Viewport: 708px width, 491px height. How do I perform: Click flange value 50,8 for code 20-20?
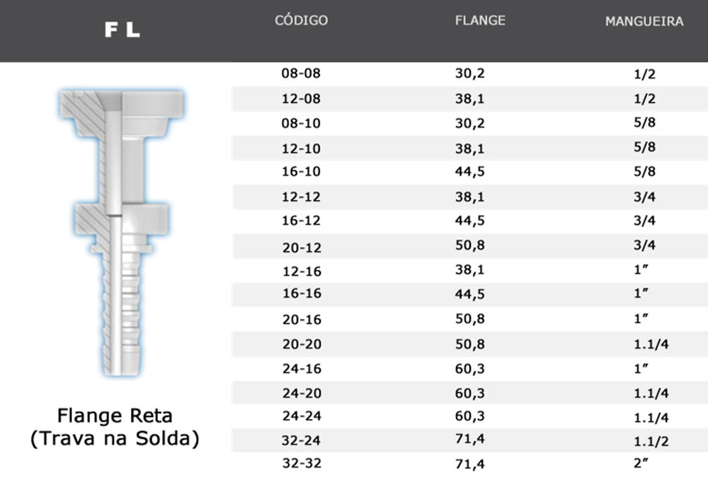470,344
